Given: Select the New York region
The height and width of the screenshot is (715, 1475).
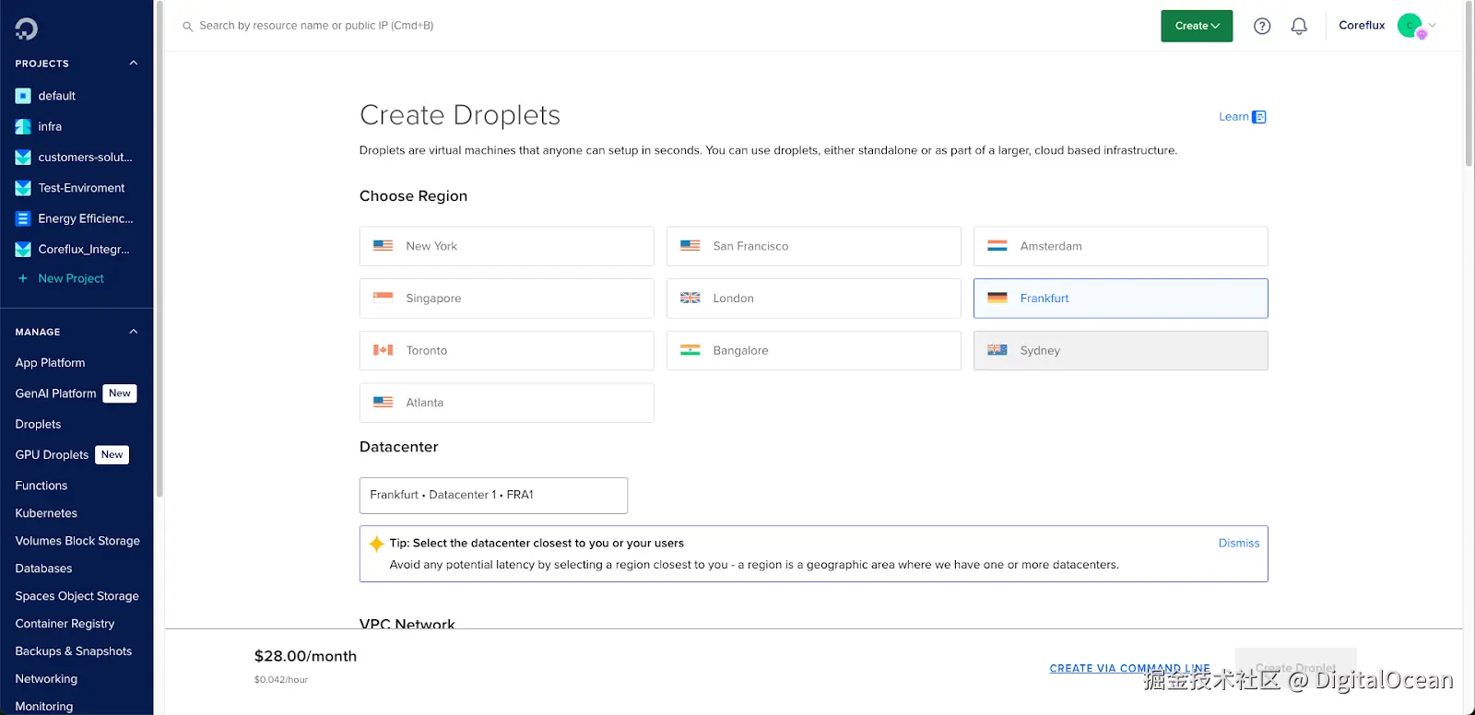Looking at the screenshot, I should [506, 246].
